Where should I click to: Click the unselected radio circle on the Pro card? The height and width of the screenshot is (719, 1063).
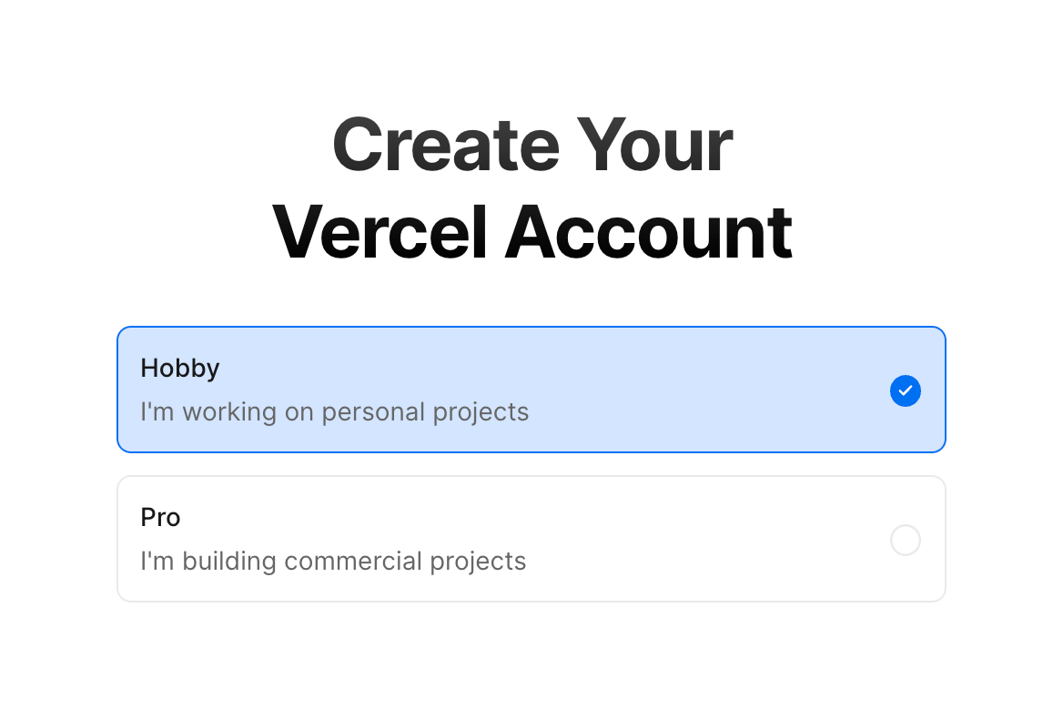pyautogui.click(x=906, y=540)
